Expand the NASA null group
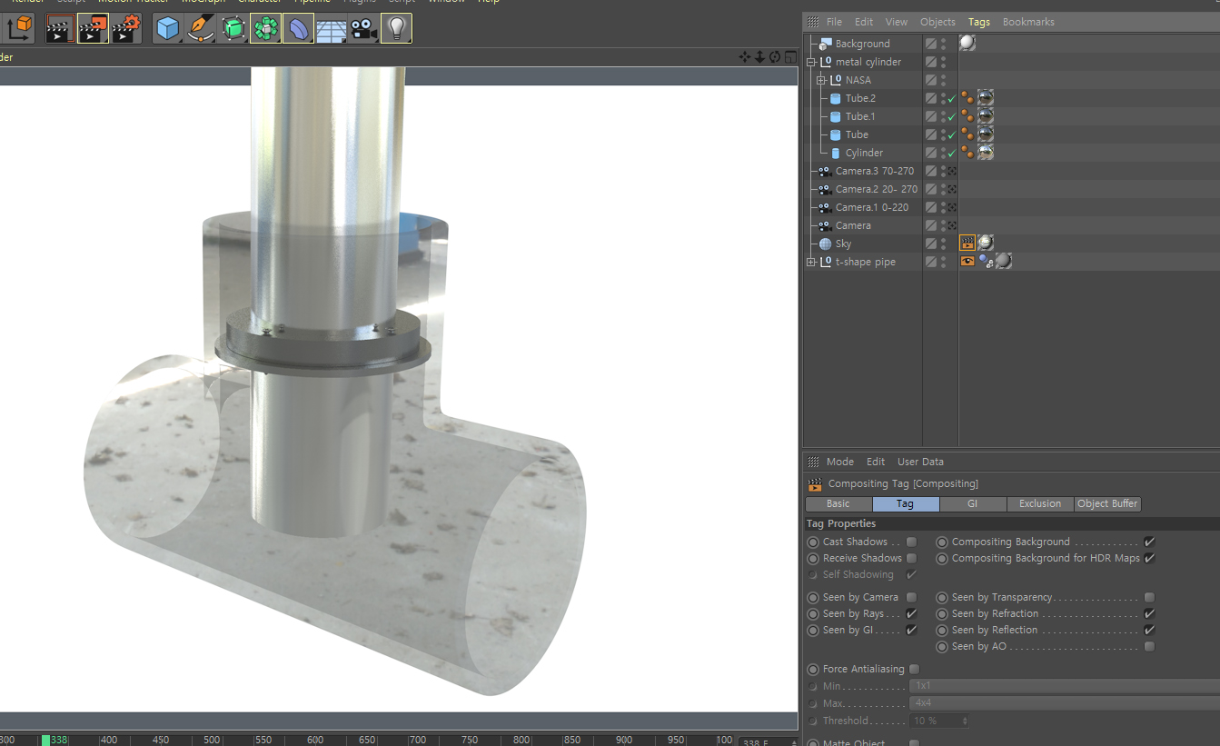The height and width of the screenshot is (746, 1220). (821, 80)
